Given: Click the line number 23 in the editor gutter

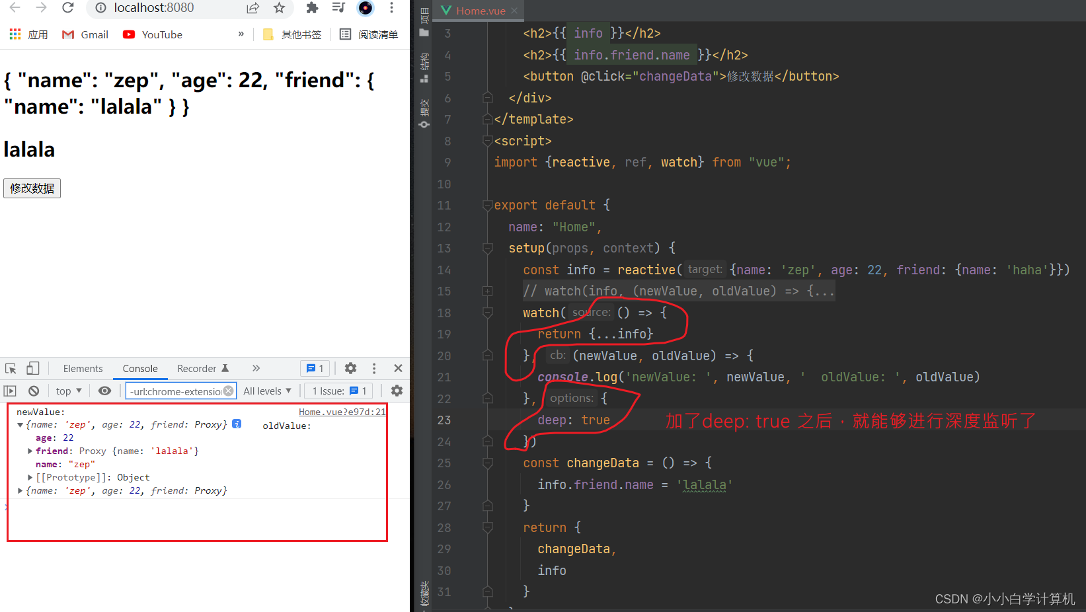Looking at the screenshot, I should pyautogui.click(x=444, y=420).
